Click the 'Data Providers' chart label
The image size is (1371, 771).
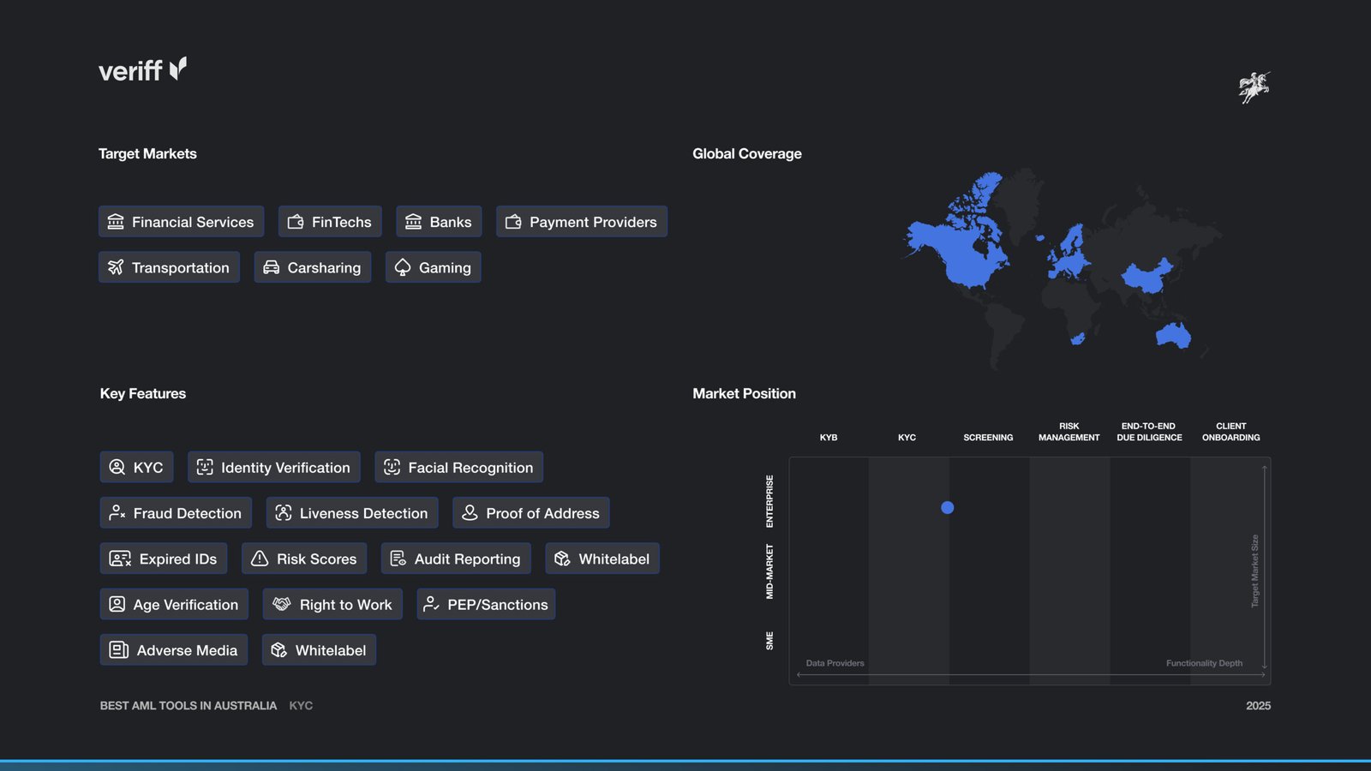[835, 663]
